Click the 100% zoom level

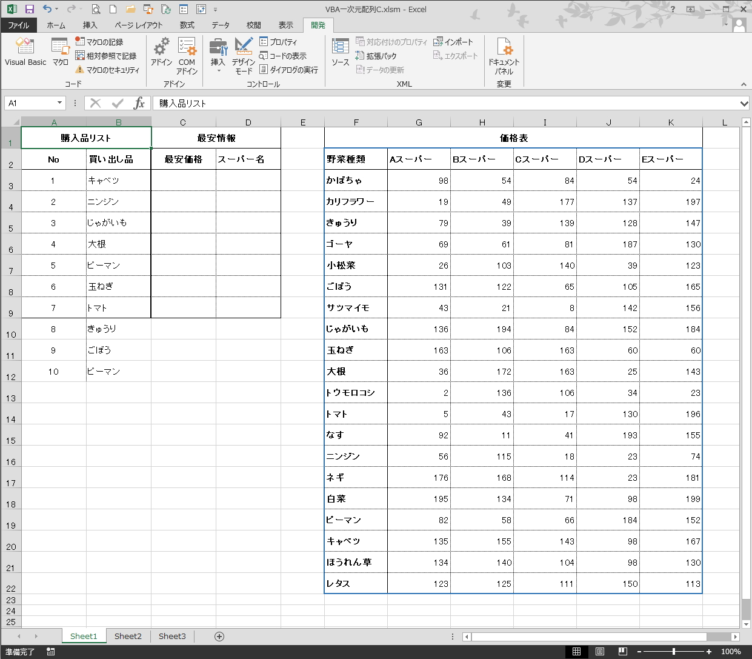point(731,652)
